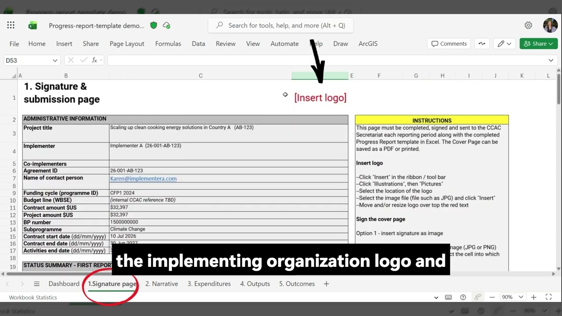This screenshot has width=562, height=316.
Task: Click Workbook Statistics in the status bar
Action: click(33, 297)
